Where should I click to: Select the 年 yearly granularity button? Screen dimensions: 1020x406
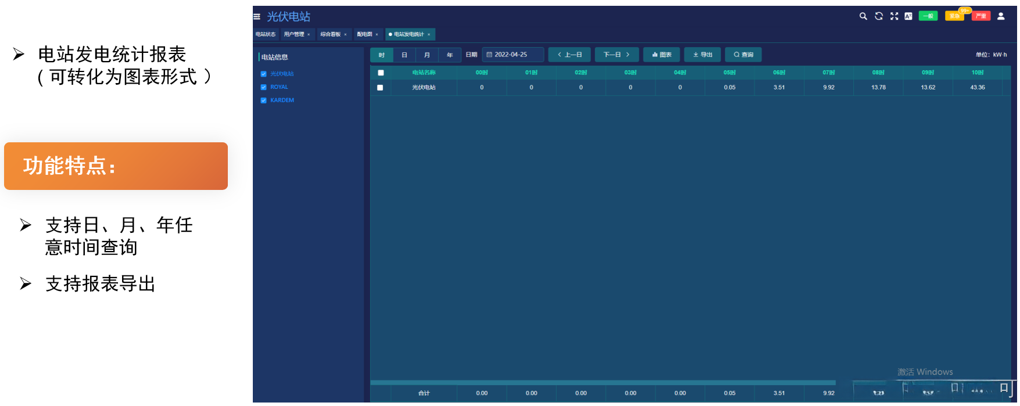click(450, 55)
